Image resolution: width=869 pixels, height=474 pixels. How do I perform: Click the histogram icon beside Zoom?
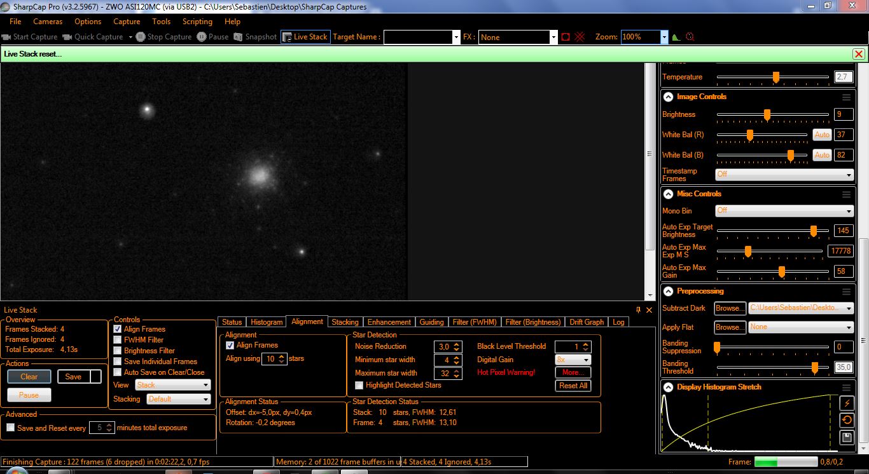(x=676, y=37)
